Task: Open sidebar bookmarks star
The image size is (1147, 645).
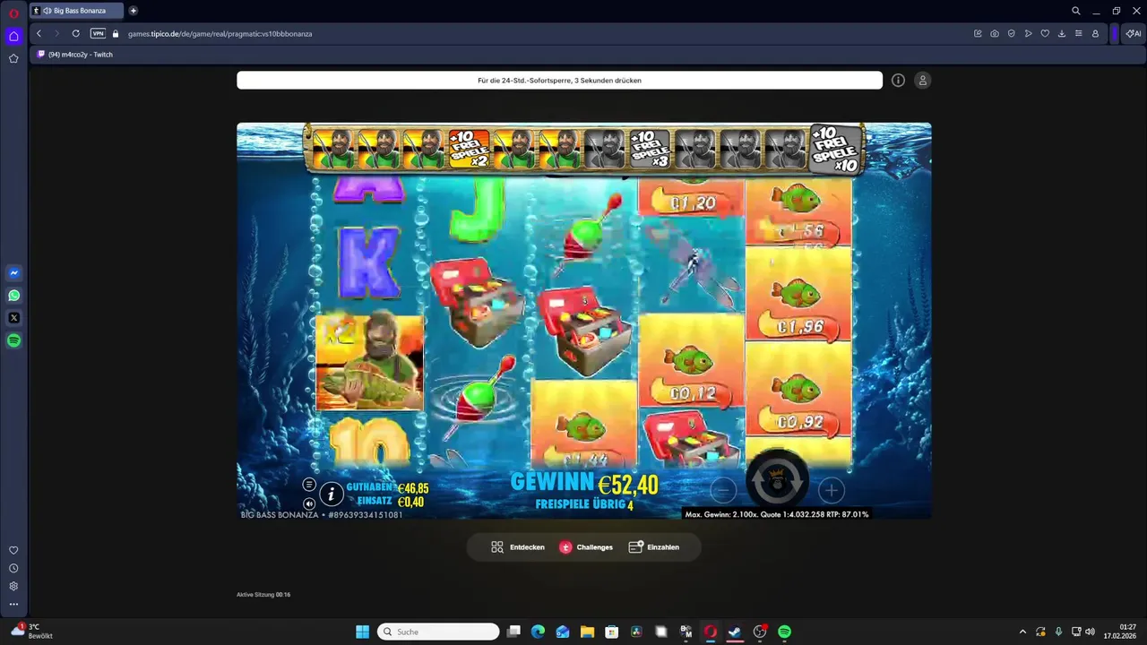Action: 13,58
